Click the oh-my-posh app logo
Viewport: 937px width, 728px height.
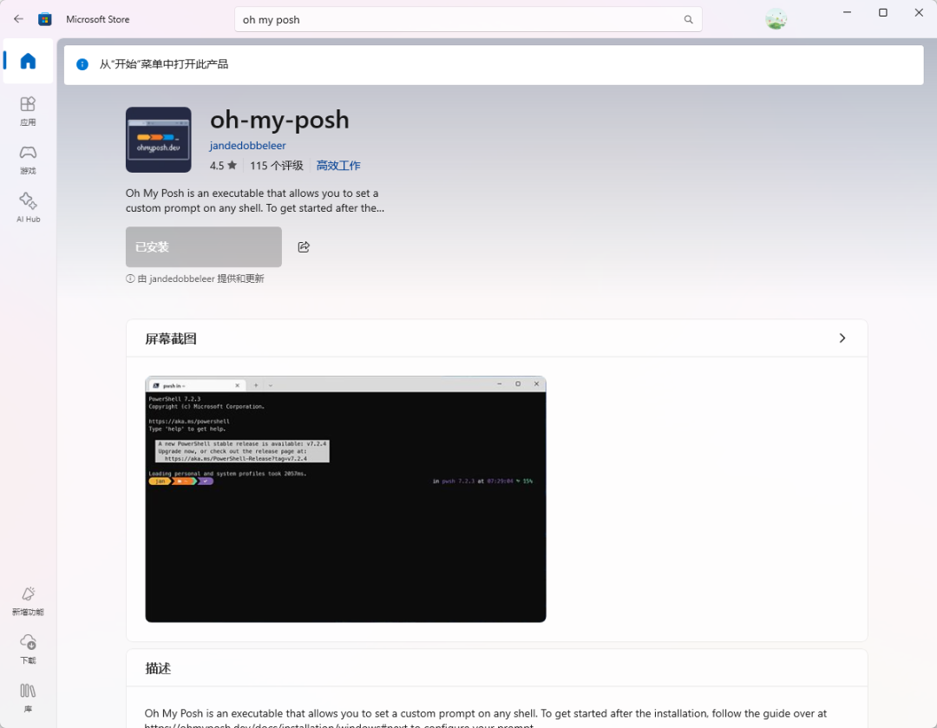pos(159,140)
